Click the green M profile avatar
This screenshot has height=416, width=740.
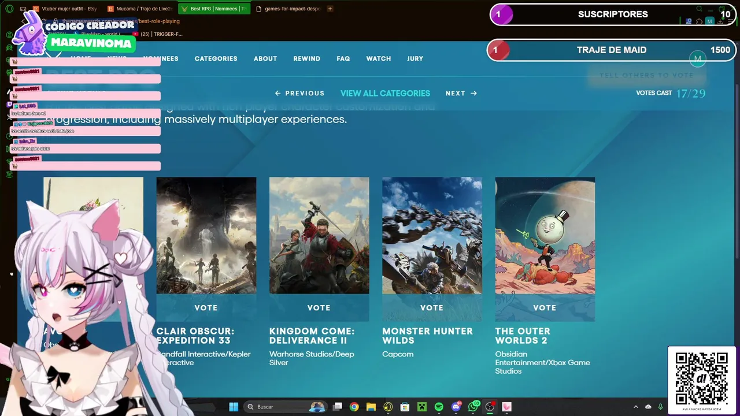pyautogui.click(x=698, y=58)
